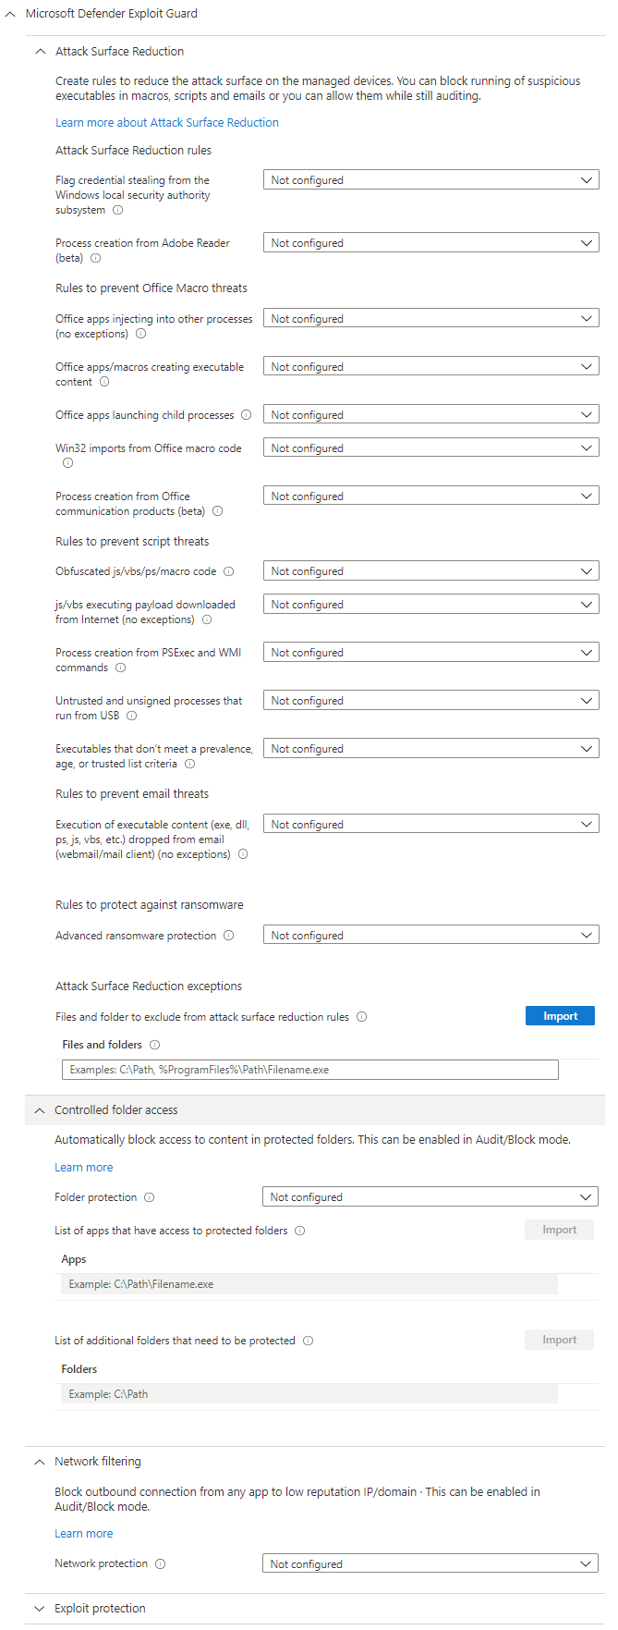The width and height of the screenshot is (618, 1630).
Task: Click the Files and folders exclusion path field
Action: coord(310,1070)
